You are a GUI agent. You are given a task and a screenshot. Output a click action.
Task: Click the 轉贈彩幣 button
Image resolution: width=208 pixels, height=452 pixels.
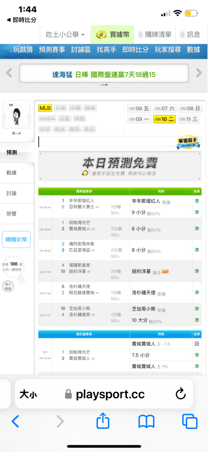[x=16, y=240]
